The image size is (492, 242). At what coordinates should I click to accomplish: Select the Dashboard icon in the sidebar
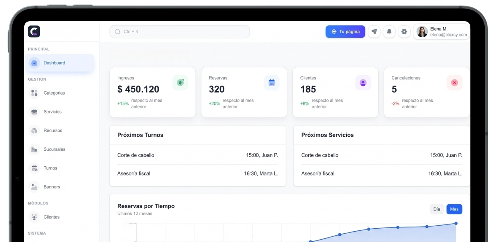point(34,63)
